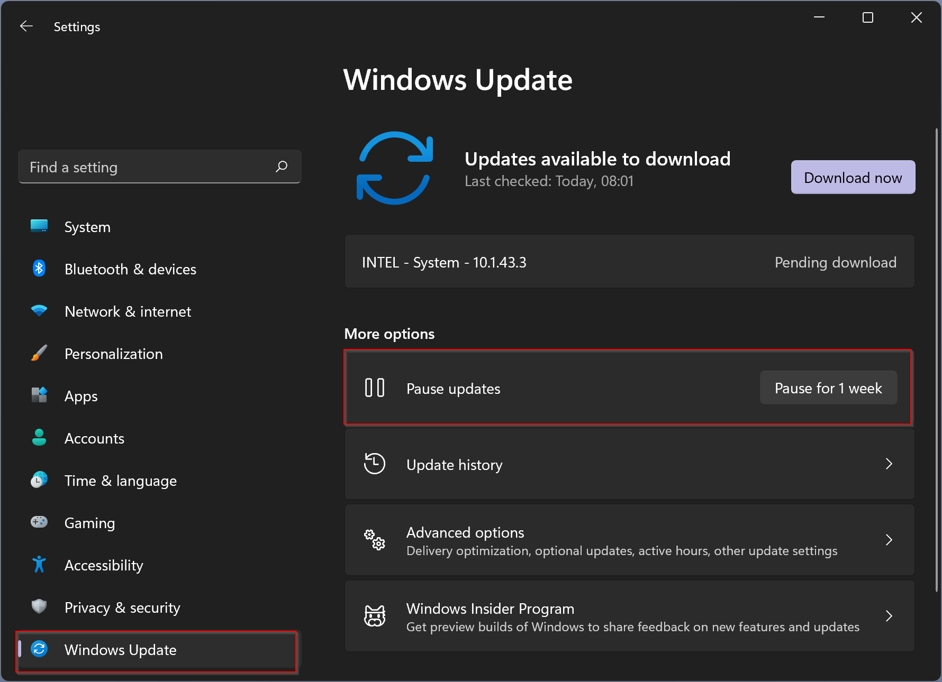The height and width of the screenshot is (682, 942).
Task: Click the Windows Insider Program title
Action: pos(490,609)
